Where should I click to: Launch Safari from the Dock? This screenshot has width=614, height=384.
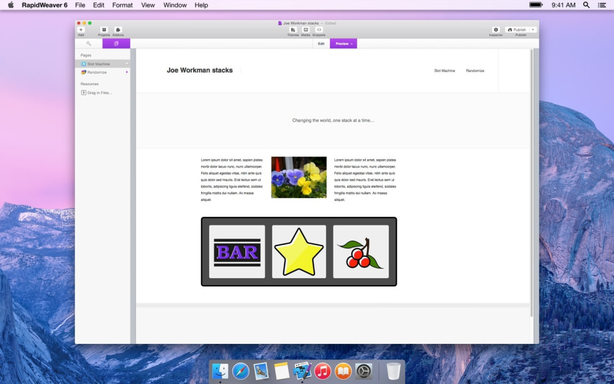click(241, 371)
